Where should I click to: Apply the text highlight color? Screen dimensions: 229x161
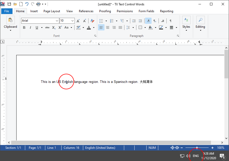[78, 27]
